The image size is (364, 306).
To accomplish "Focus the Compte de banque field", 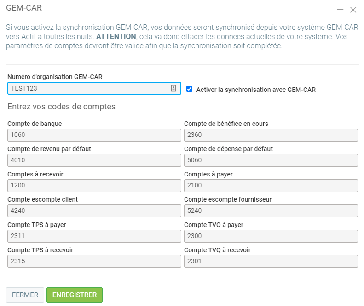I will (94, 135).
